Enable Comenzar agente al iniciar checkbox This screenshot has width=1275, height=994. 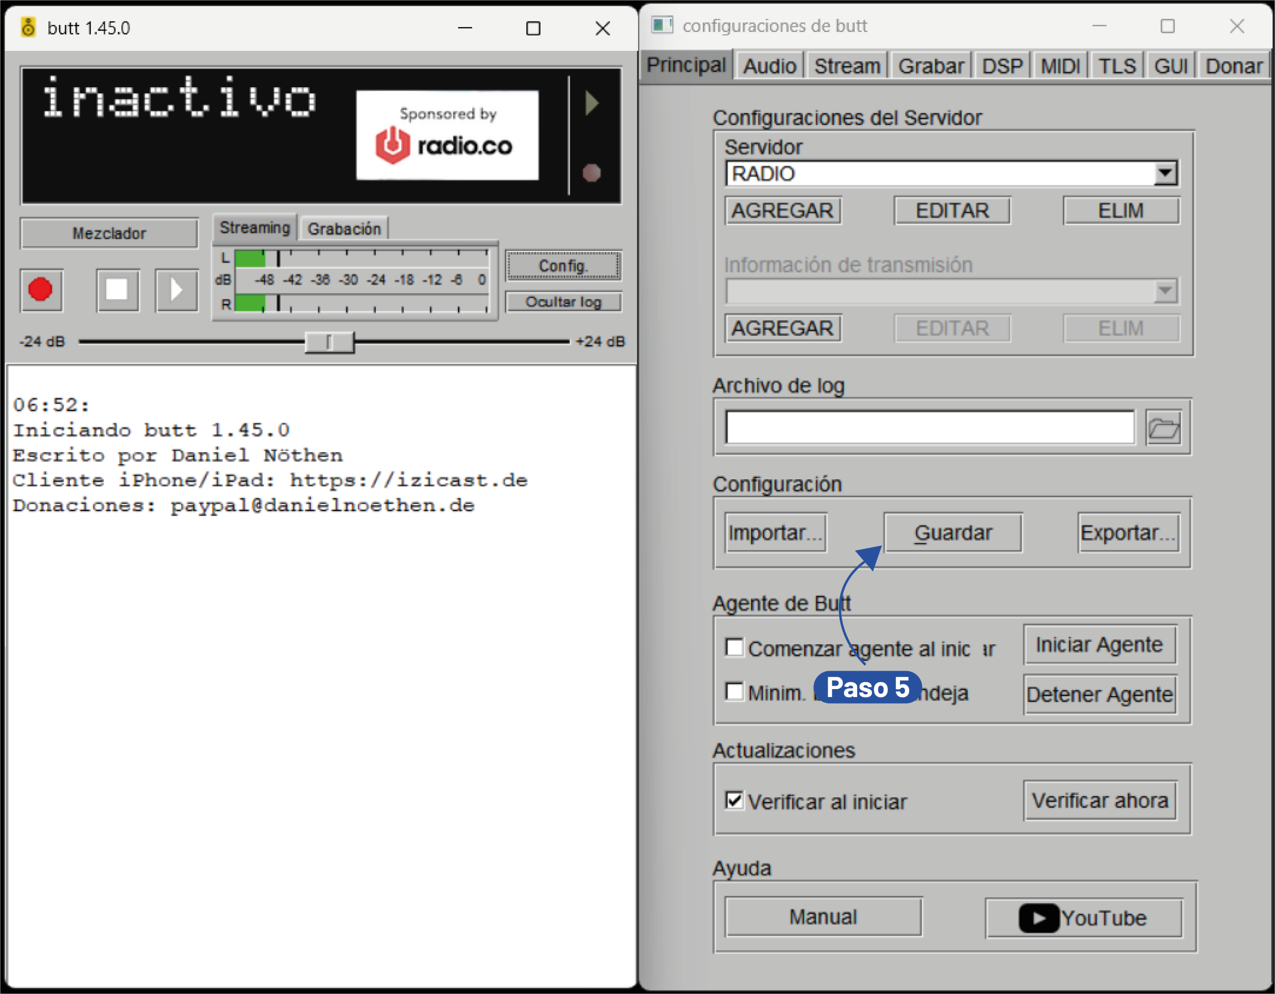[x=735, y=648]
